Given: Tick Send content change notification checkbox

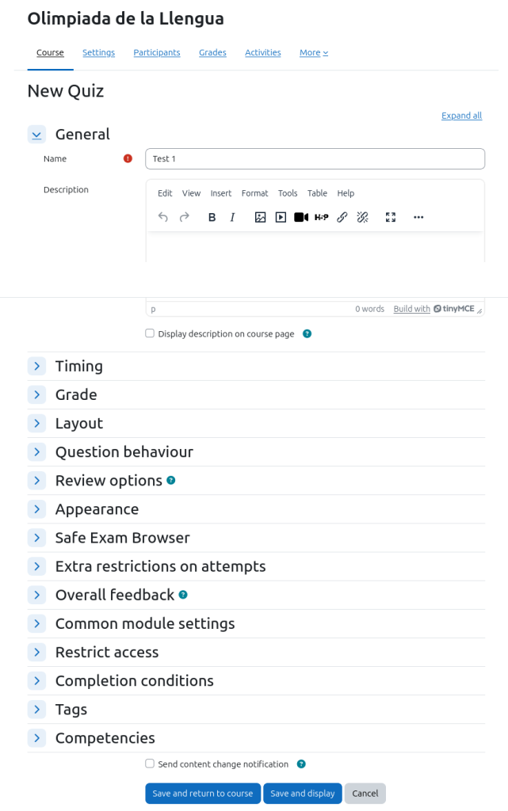Looking at the screenshot, I should point(150,763).
